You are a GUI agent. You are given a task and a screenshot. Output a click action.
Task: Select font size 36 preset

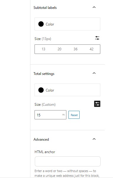76,49
